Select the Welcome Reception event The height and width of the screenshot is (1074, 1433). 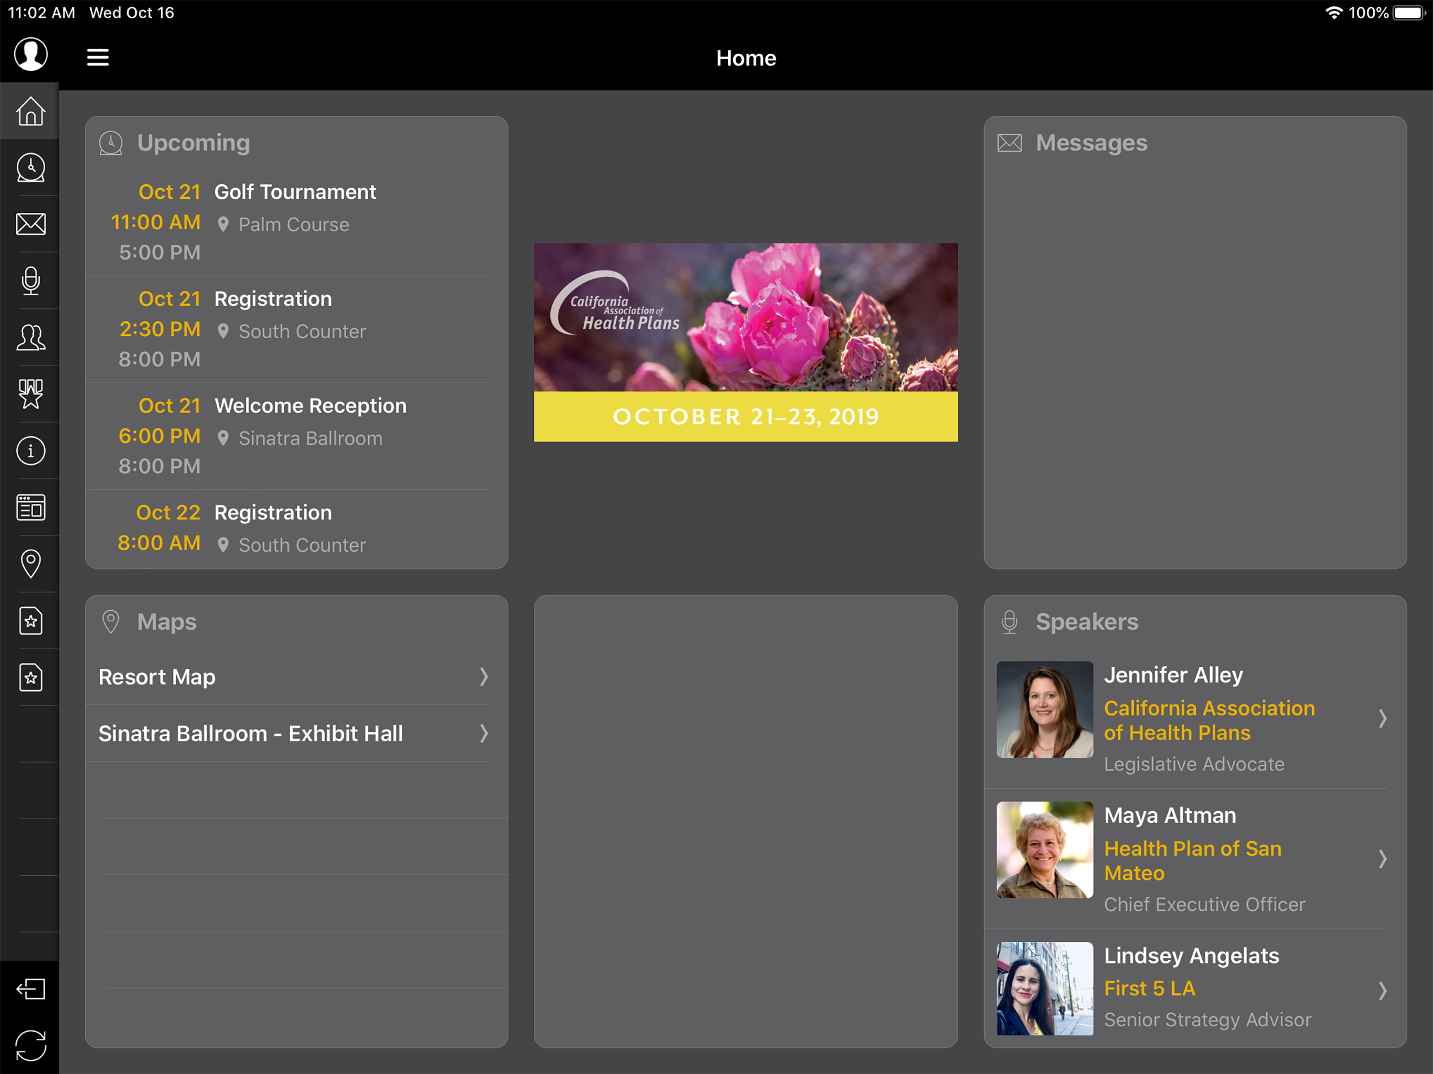coord(311,405)
